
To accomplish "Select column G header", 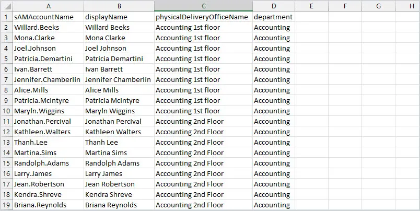I will tap(378, 6).
